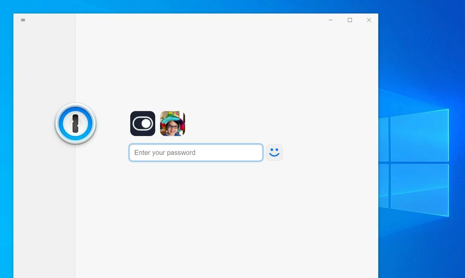Screen dimensions: 465x278
Task: Open the hamburger menu in the sidebar
Action: [x=23, y=20]
